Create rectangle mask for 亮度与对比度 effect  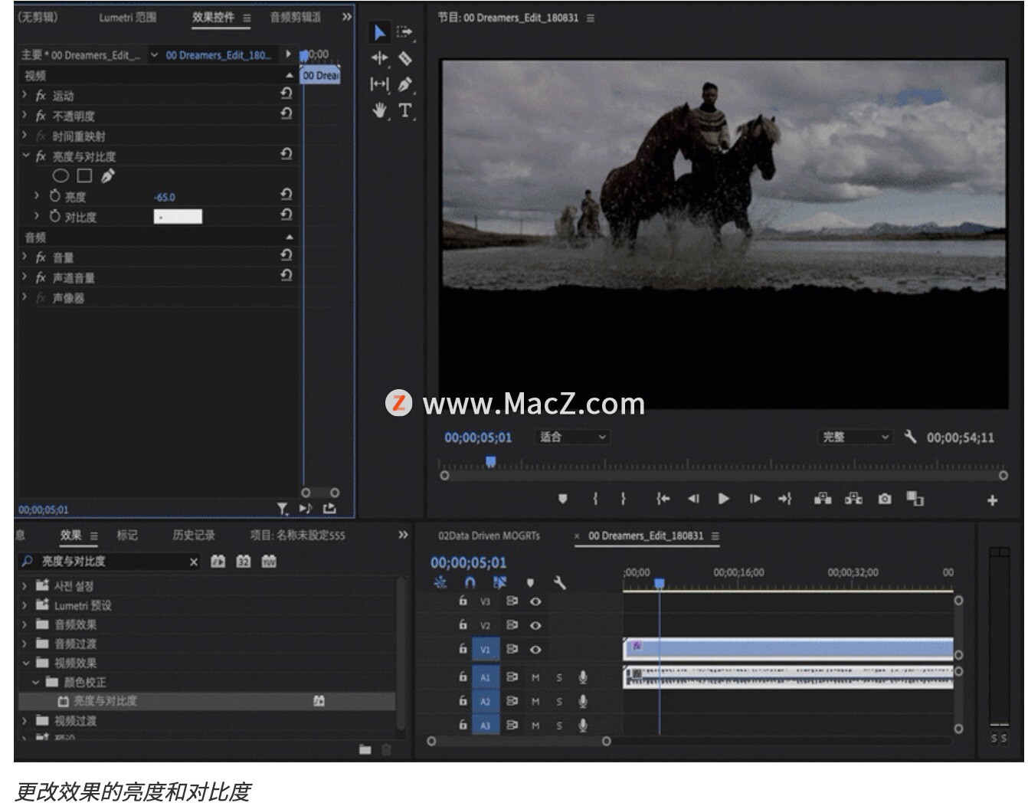(84, 176)
